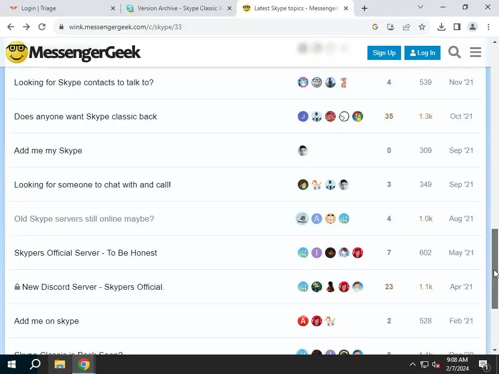Select the Latest Skype topics tab

pyautogui.click(x=296, y=8)
